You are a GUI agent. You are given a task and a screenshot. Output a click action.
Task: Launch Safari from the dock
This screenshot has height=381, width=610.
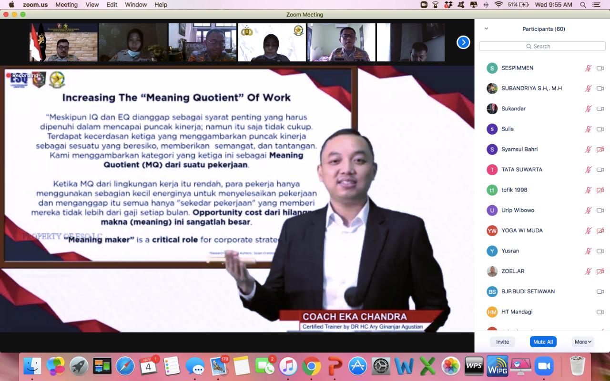click(125, 366)
